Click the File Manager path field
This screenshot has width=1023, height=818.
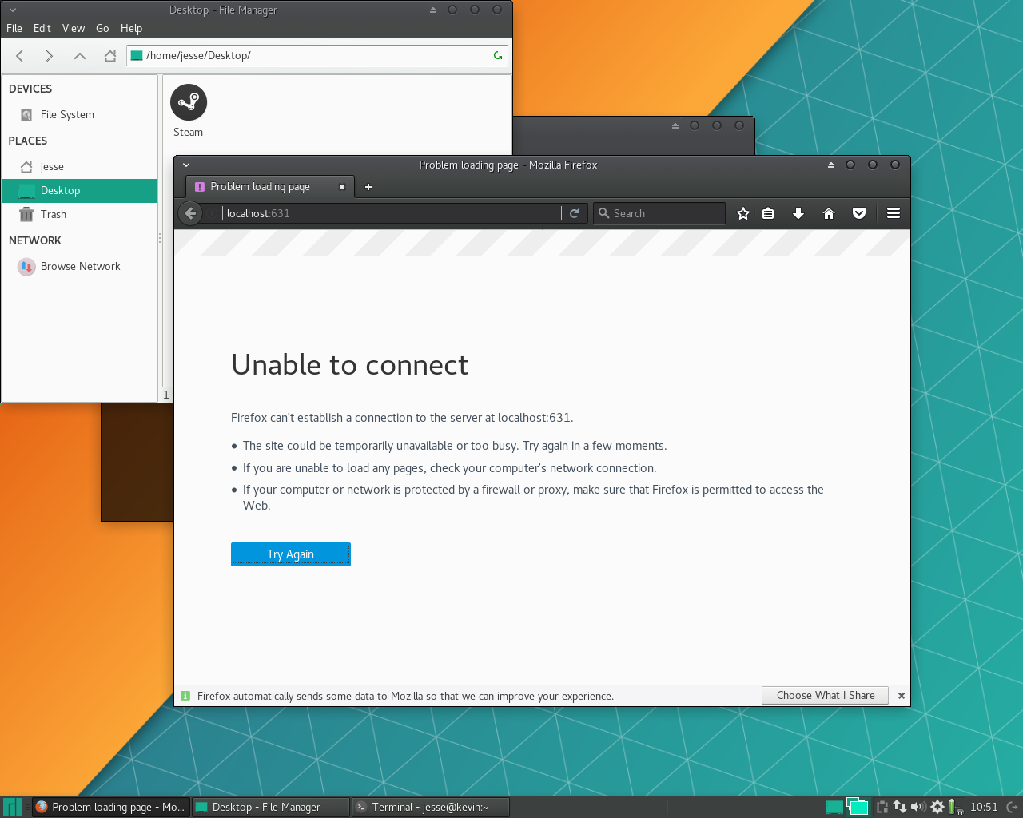[x=316, y=55]
